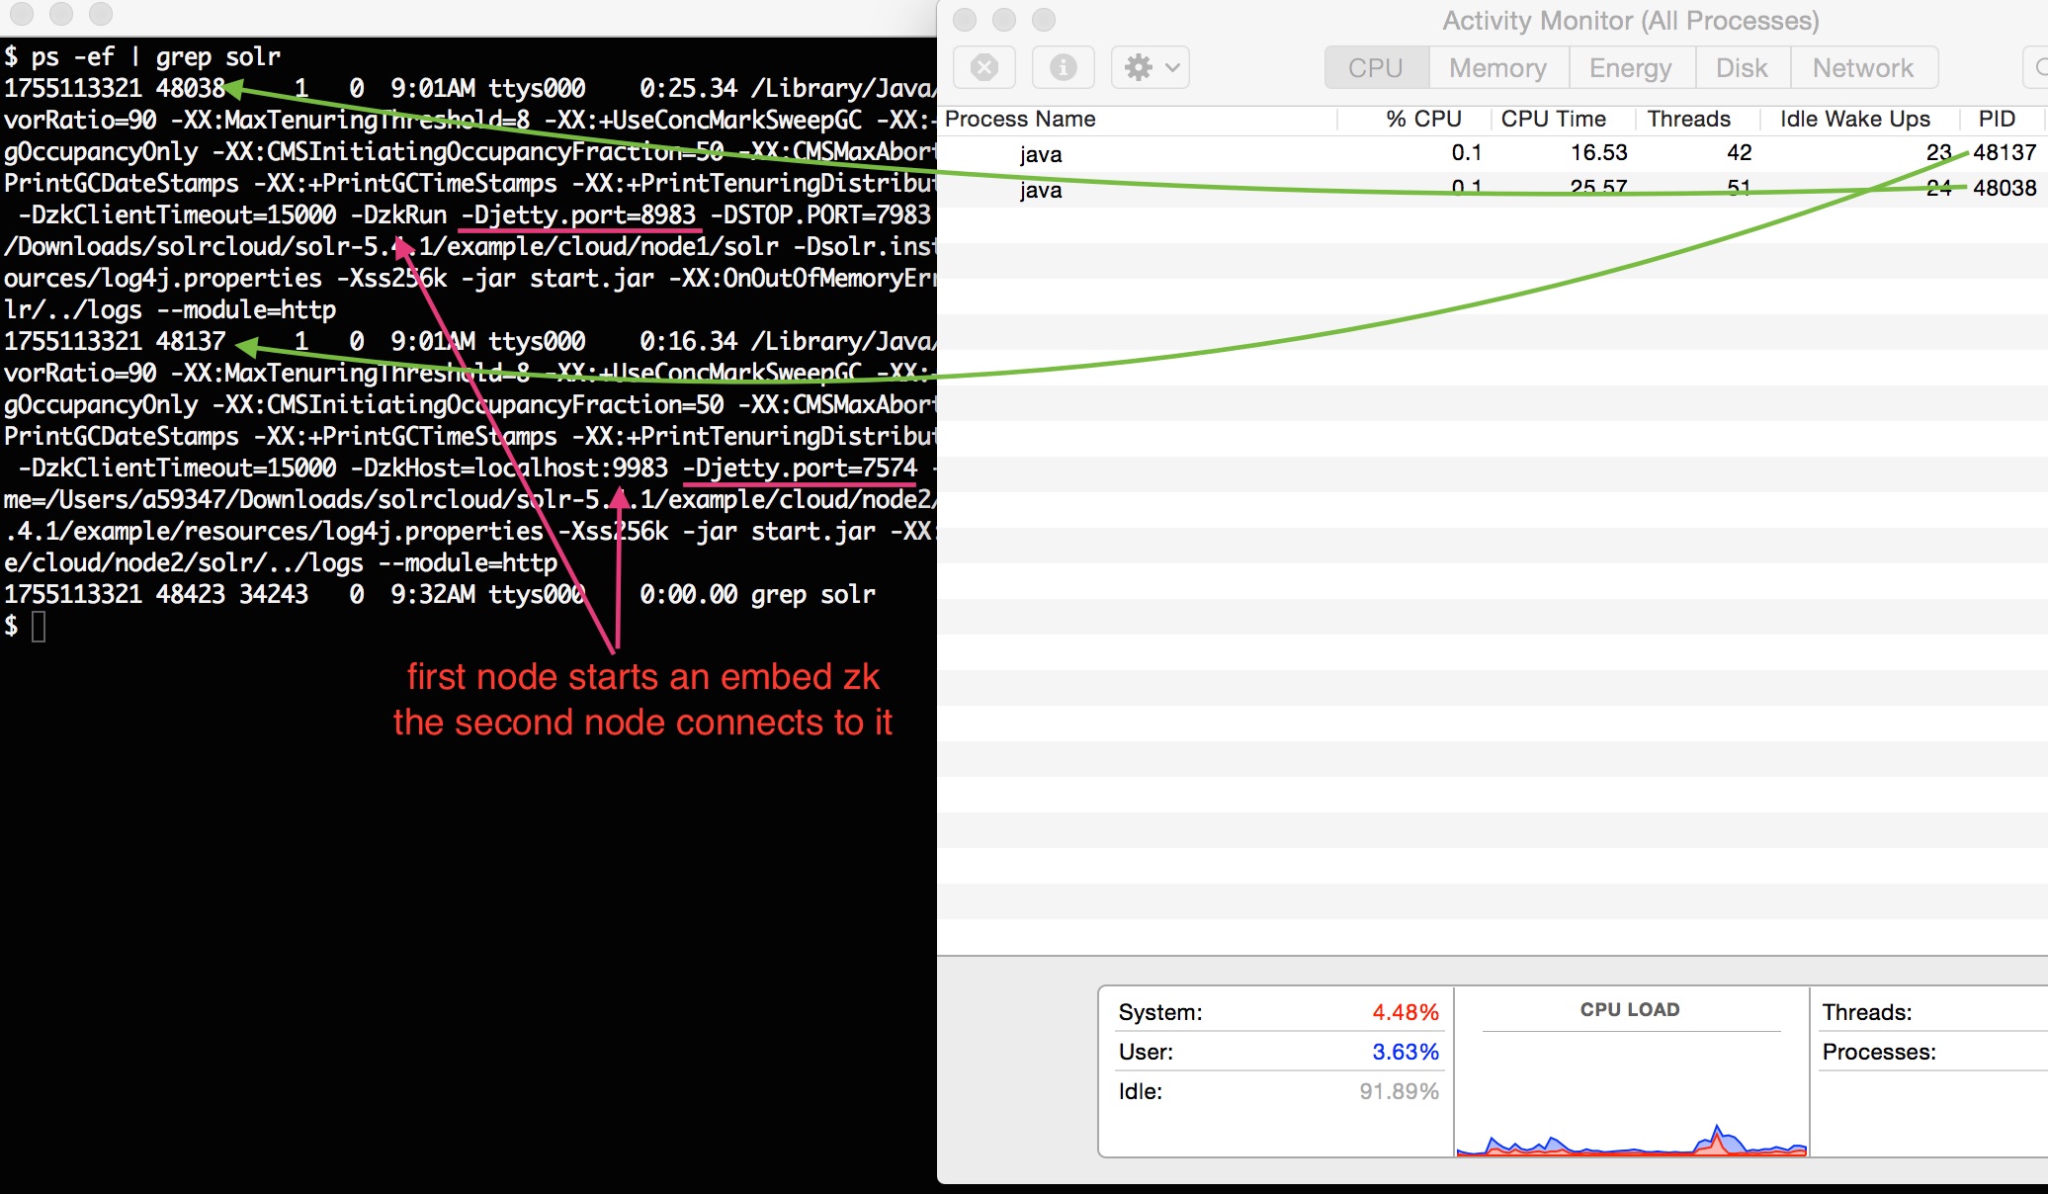Sort by the CPU Time column
Image resolution: width=2048 pixels, height=1194 pixels.
(x=1556, y=119)
